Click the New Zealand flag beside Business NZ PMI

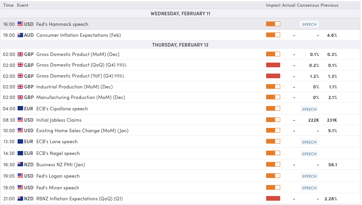20,165
